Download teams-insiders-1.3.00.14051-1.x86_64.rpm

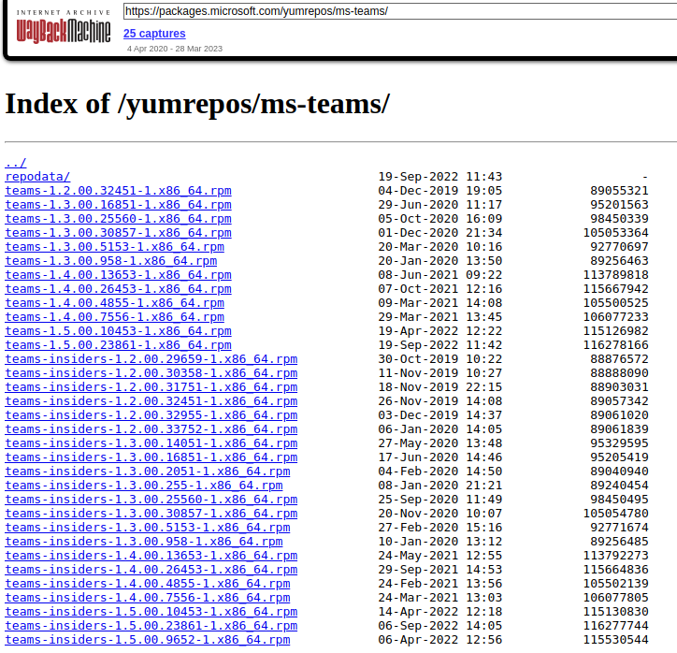(151, 443)
